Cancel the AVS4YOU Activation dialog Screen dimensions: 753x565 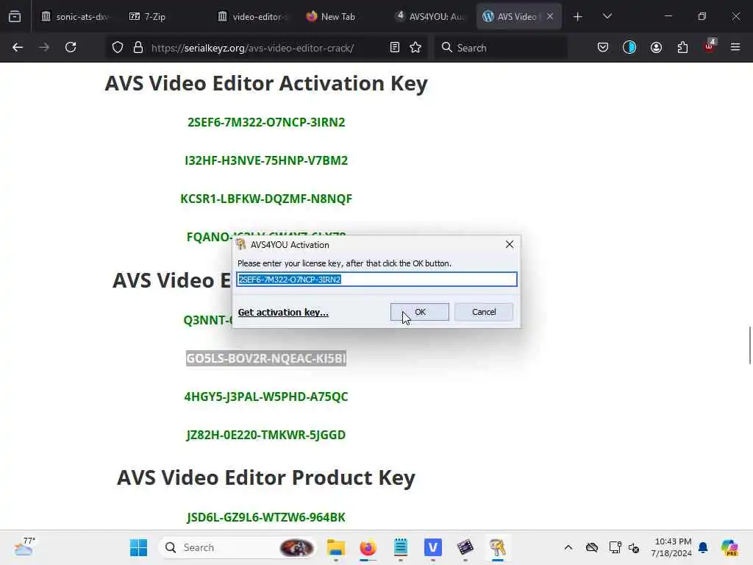(x=484, y=312)
